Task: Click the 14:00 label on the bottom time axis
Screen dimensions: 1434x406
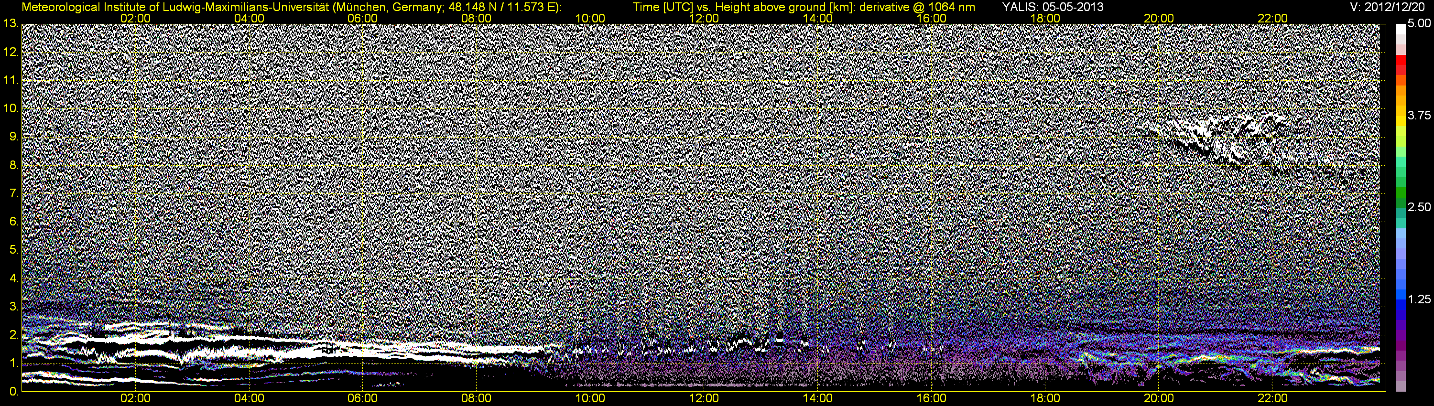Action: pyautogui.click(x=818, y=399)
